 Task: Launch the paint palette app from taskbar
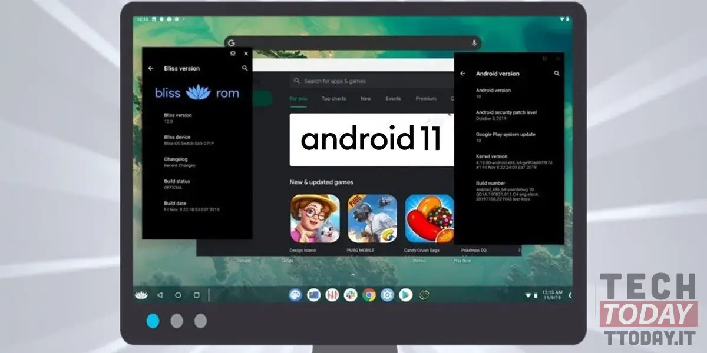pos(296,295)
